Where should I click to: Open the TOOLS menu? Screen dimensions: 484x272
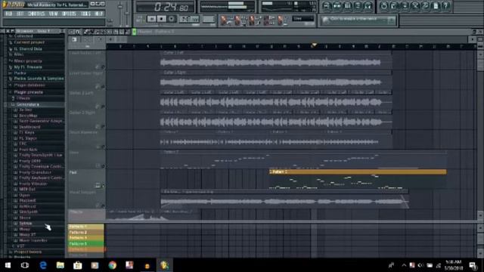[x=85, y=14]
